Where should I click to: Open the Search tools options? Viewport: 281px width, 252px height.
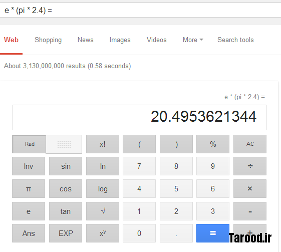point(235,40)
